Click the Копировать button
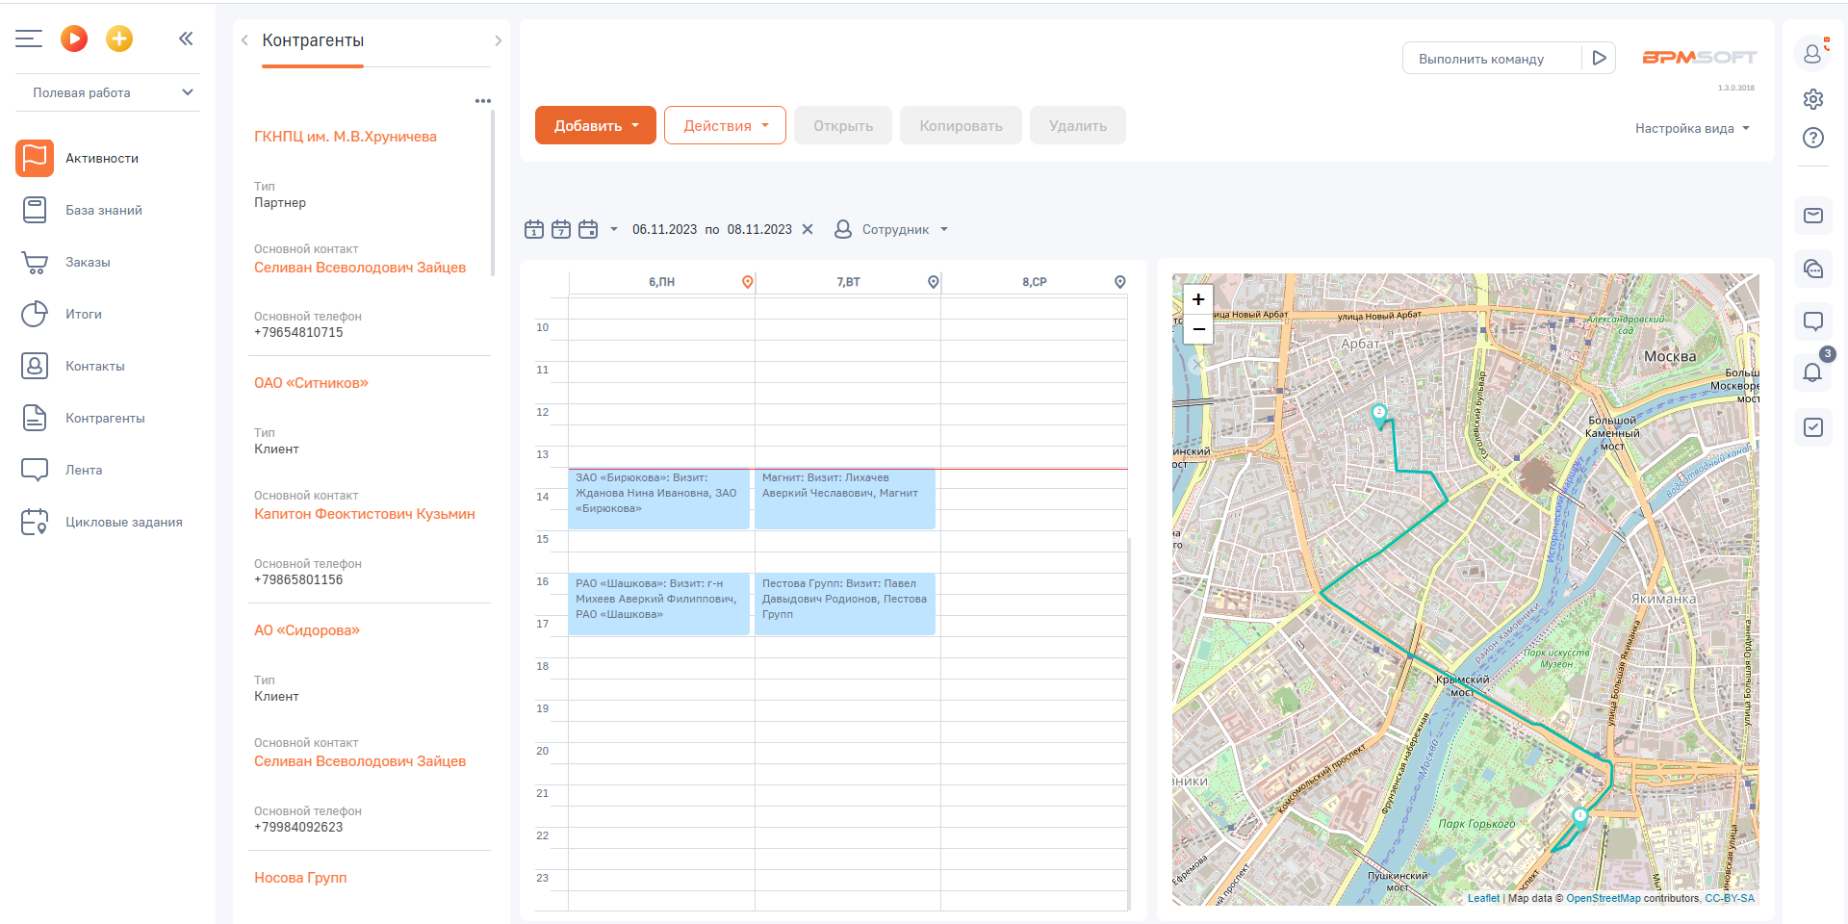Image resolution: width=1848 pixels, height=924 pixels. [x=961, y=125]
